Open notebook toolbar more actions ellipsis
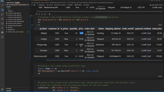The width and height of the screenshot is (164, 92). pos(91,5)
